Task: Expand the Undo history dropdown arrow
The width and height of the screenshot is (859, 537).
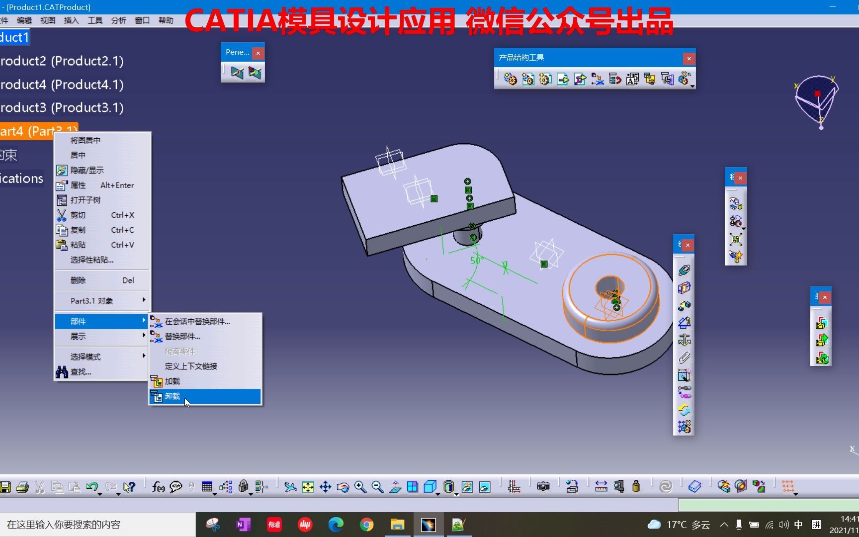Action: pyautogui.click(x=100, y=494)
